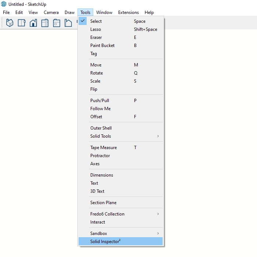
Task: Choose the Scale tool
Action: (121, 81)
